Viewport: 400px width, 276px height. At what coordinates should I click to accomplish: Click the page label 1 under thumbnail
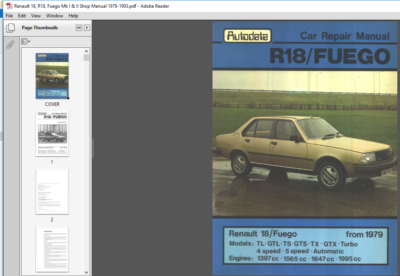52,162
